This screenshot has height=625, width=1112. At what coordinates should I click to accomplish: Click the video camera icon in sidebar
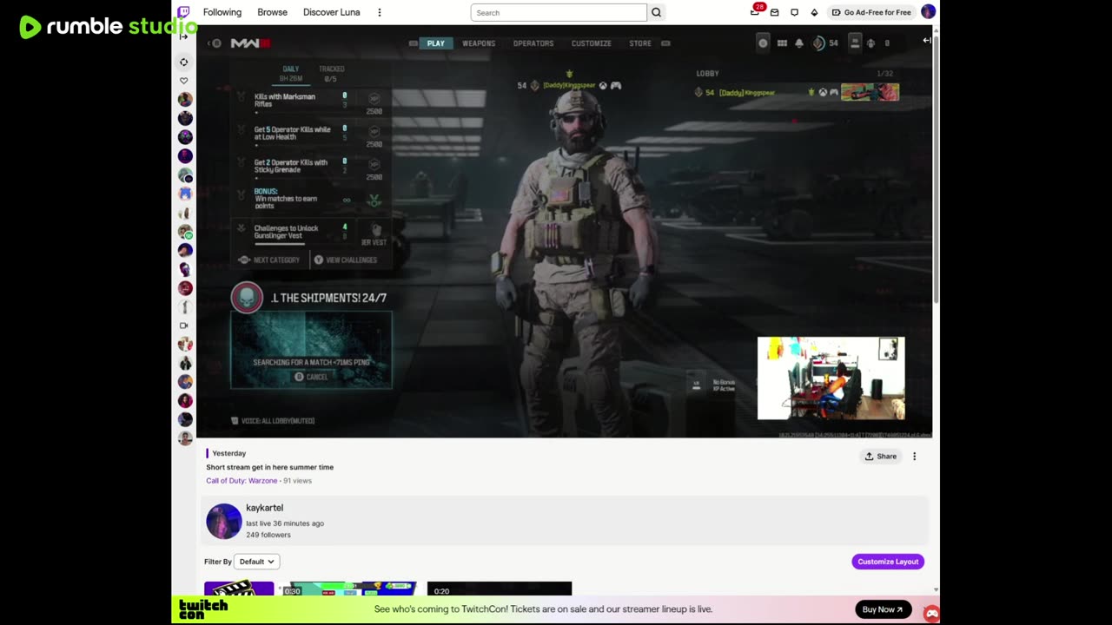click(183, 326)
